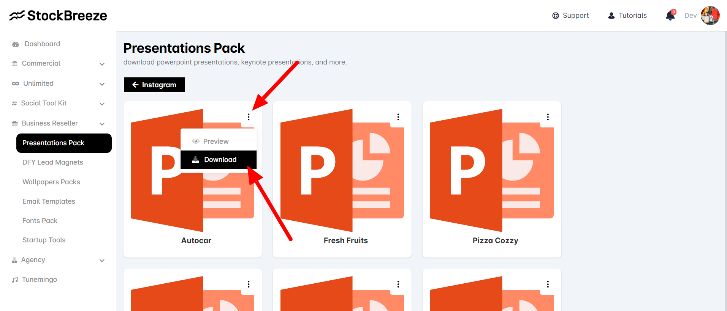Open DFY Lead Magnets section

(53, 162)
